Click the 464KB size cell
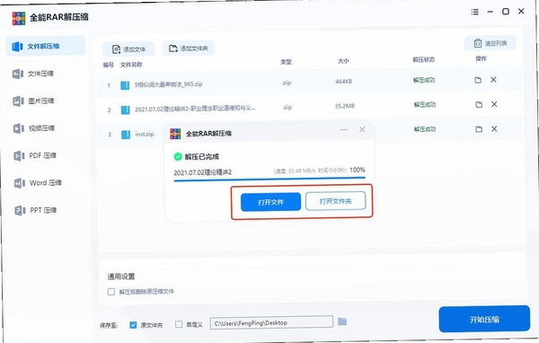Screen dimensions: 539x343 click(344, 82)
